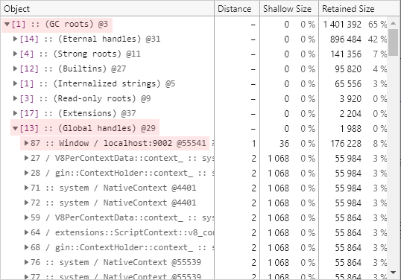The width and height of the screenshot is (401, 280).
Task: Expand the (Internalized strings) @5 node
Action: [x=16, y=83]
